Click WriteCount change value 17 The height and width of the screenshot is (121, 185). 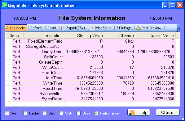click(x=132, y=67)
